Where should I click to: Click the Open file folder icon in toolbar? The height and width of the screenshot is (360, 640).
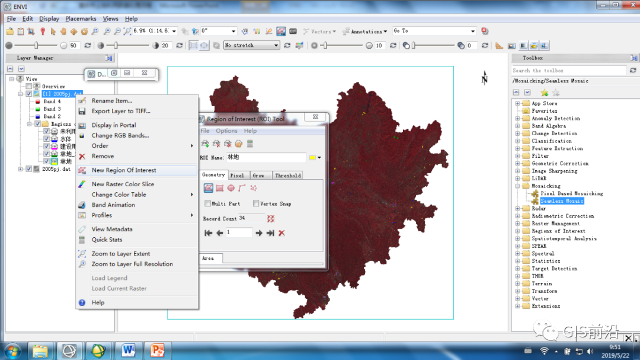click(10, 31)
